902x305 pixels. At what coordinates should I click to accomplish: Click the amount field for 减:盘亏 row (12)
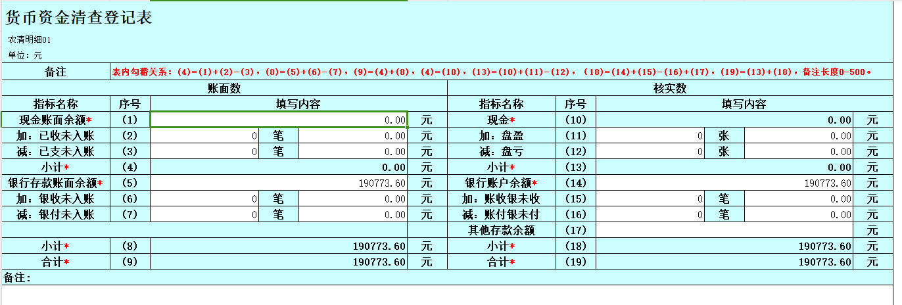click(799, 151)
